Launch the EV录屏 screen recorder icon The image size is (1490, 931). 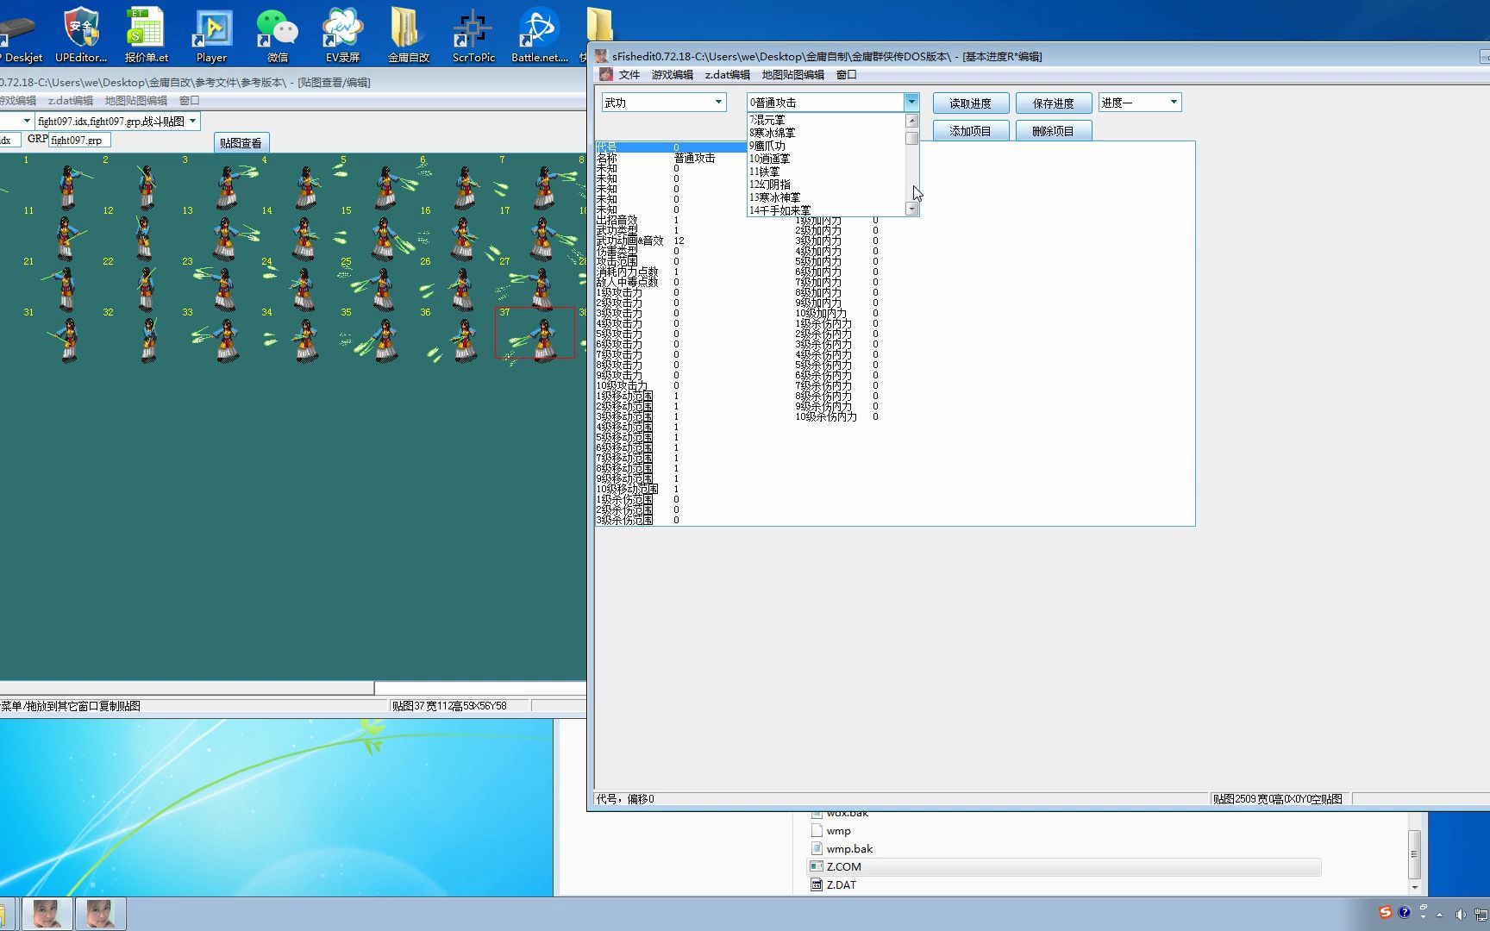pos(342,34)
